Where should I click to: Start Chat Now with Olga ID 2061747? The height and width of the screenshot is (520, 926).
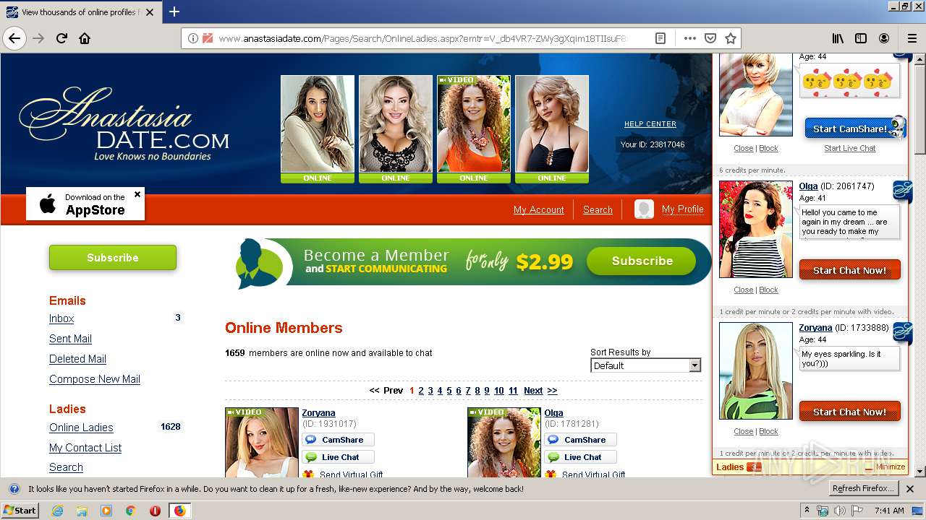849,270
